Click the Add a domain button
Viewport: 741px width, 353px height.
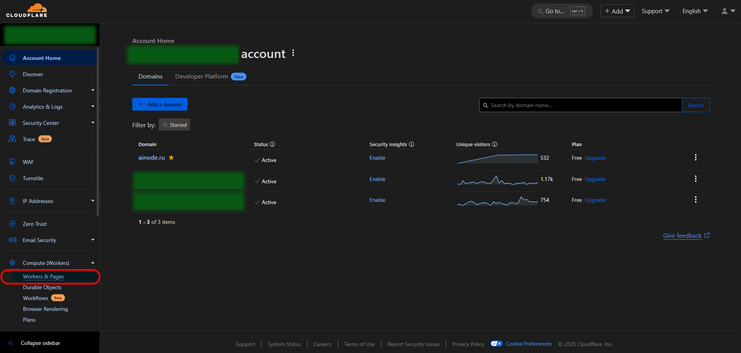[160, 104]
